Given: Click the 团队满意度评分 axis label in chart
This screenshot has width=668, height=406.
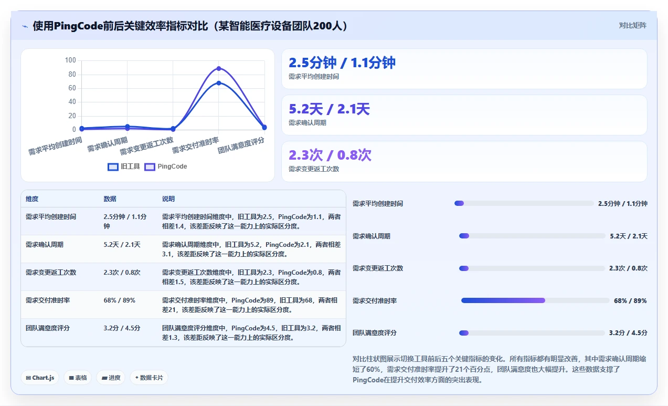Looking at the screenshot, I should 241,144.
